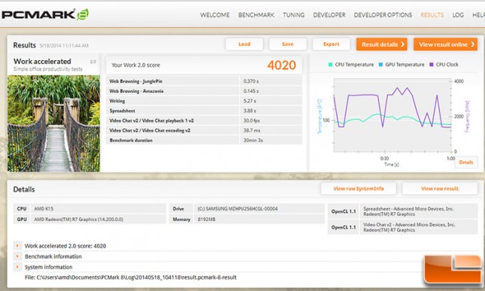Click the Work accelerated heading
485x291 pixels.
pyautogui.click(x=42, y=61)
